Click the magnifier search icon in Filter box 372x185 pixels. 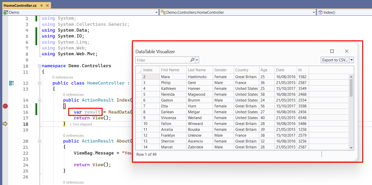click(192, 60)
